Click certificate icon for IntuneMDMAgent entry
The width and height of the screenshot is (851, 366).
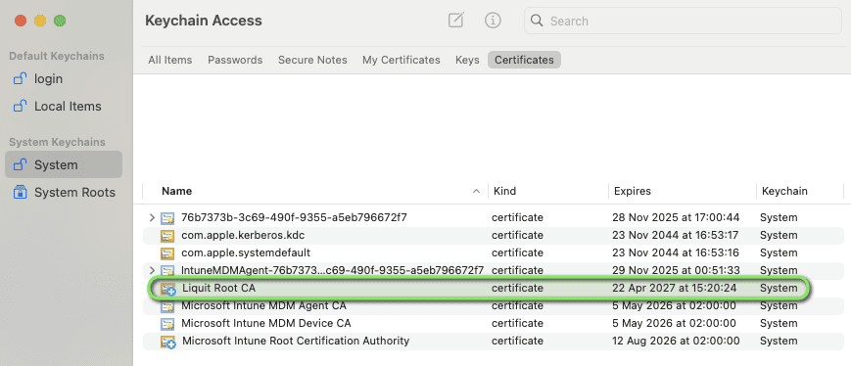pos(167,270)
